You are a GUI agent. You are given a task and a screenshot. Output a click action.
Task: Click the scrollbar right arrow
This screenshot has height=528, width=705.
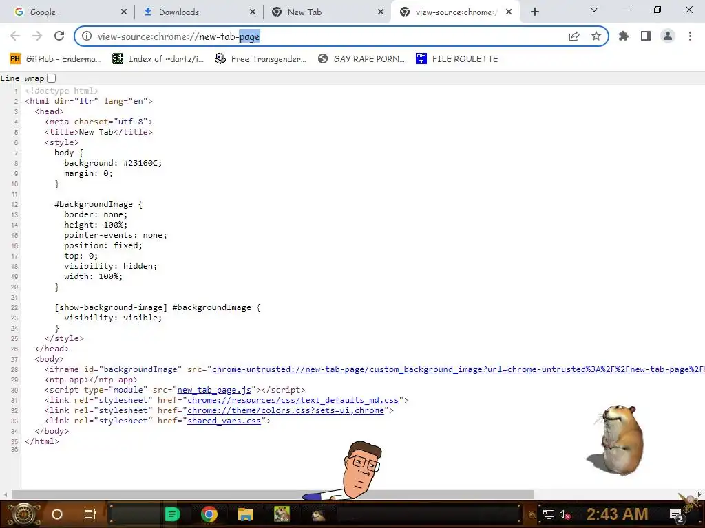tap(699, 494)
